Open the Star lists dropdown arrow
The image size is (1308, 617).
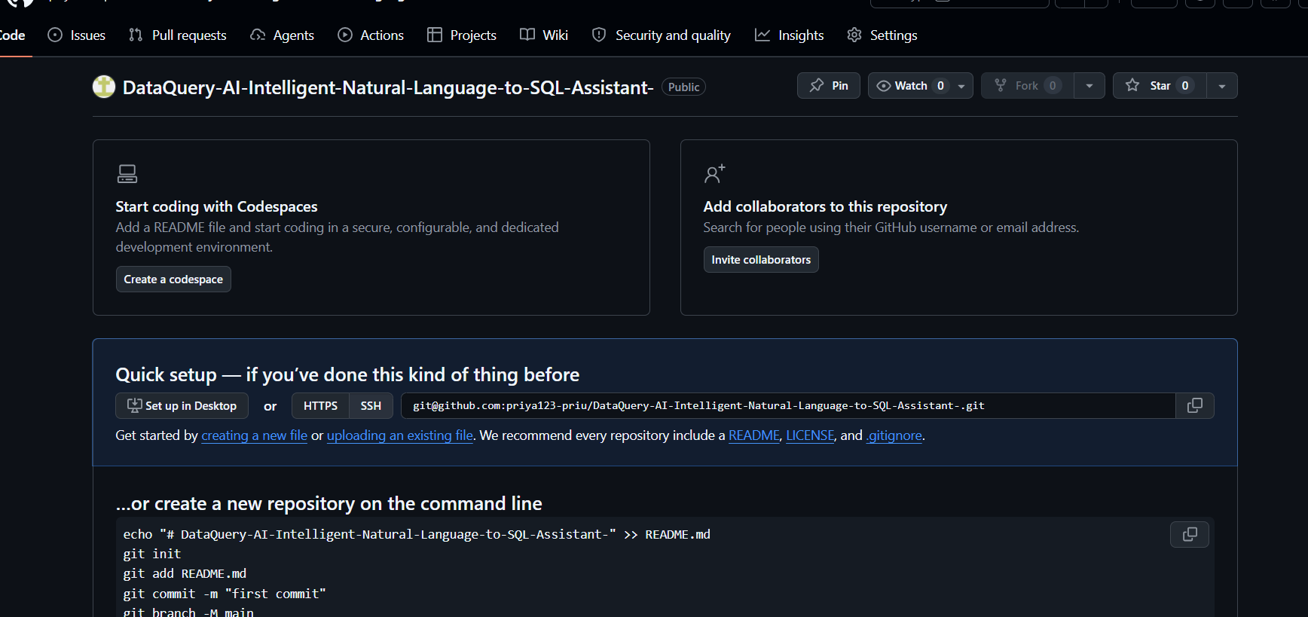(1222, 86)
